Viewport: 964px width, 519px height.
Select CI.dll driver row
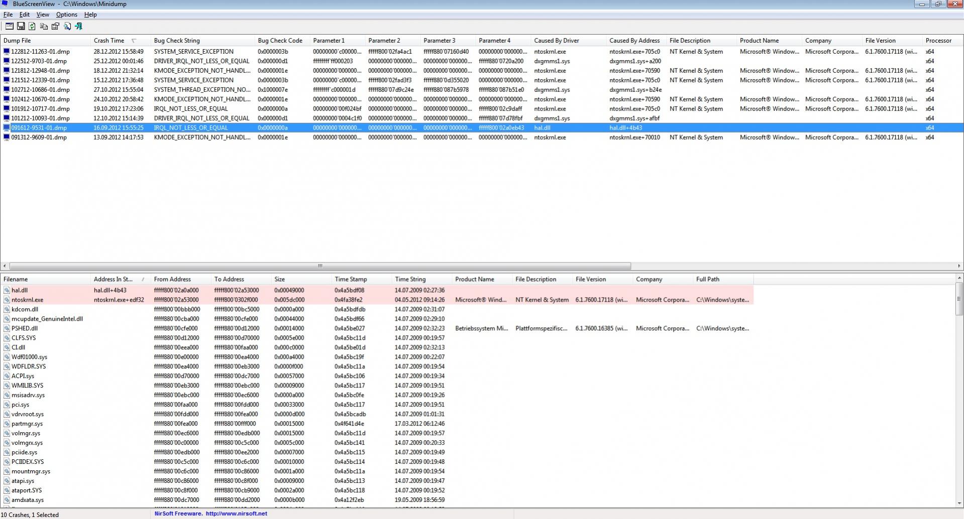(377, 347)
